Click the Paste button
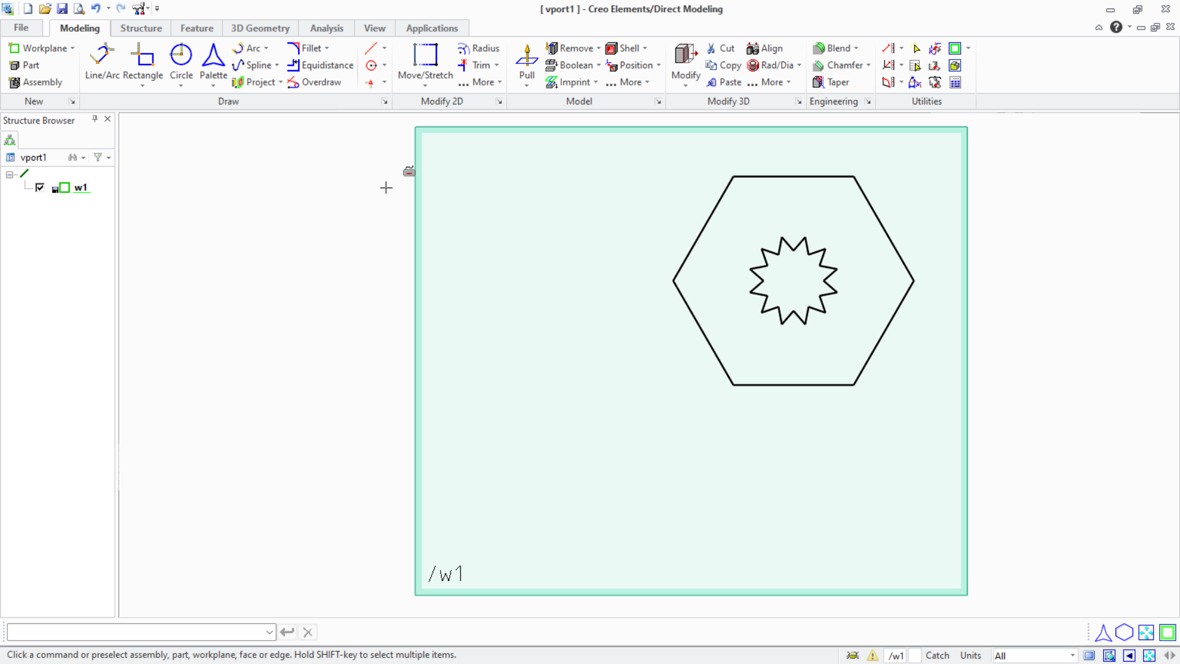Image resolution: width=1180 pixels, height=664 pixels. 723,82
